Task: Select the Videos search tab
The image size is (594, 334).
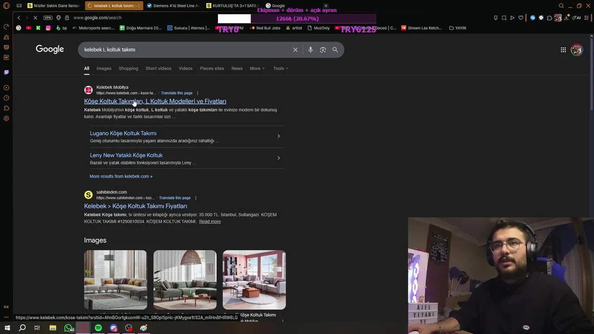Action: coord(186,68)
